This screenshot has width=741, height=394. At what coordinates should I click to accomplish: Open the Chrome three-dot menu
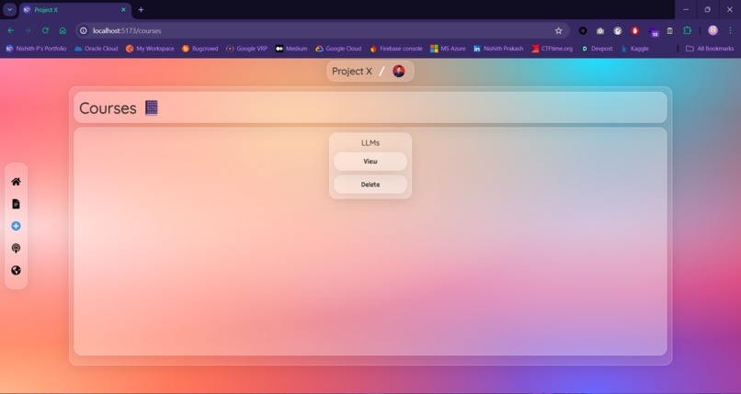coord(730,30)
